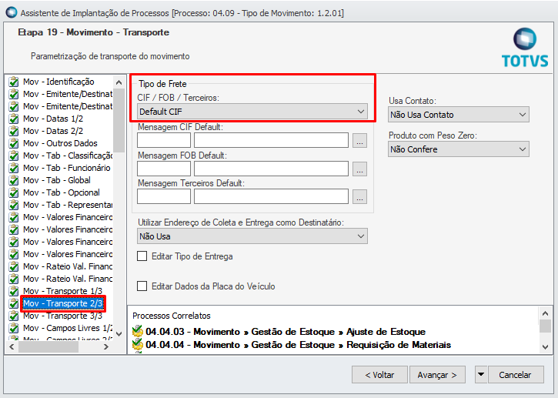This screenshot has height=398, width=558.
Task: Click the checkmark icon beside Mov - Transporte 2/3
Action: (14, 303)
